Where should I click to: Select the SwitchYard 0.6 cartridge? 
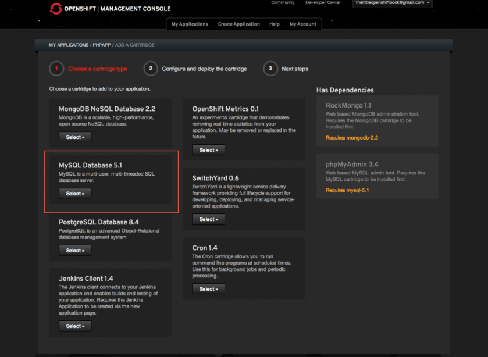208,219
